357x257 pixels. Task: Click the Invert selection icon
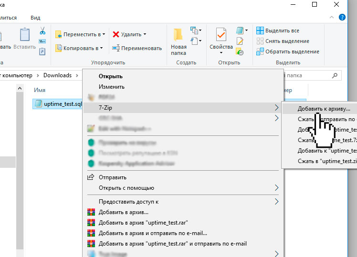(x=260, y=51)
